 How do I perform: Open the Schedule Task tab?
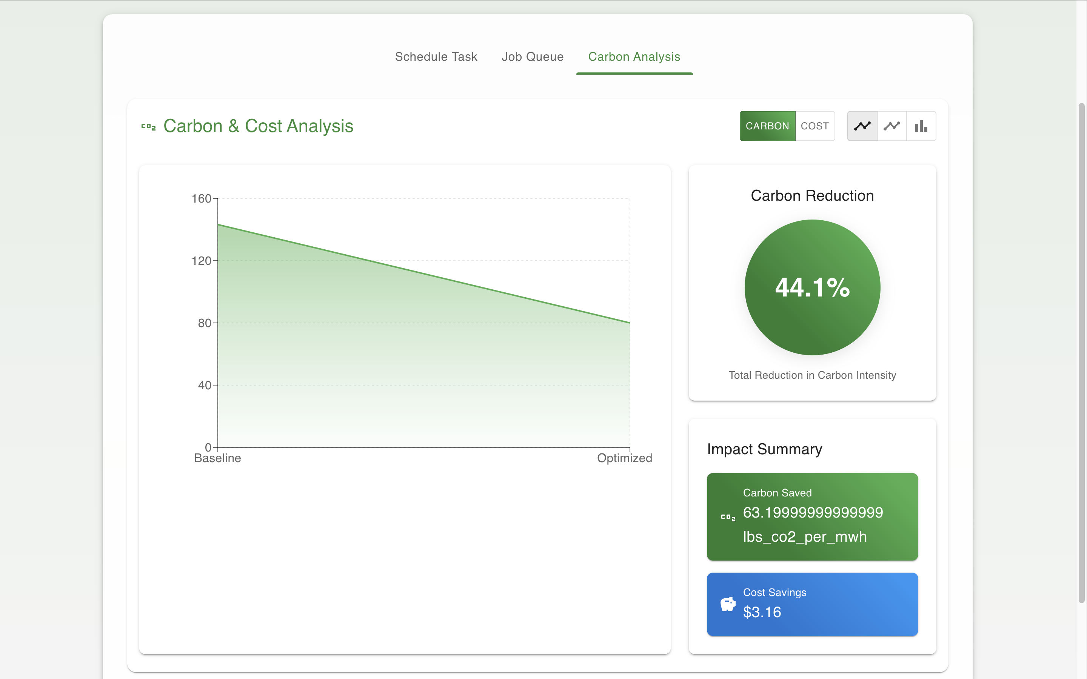(x=436, y=57)
